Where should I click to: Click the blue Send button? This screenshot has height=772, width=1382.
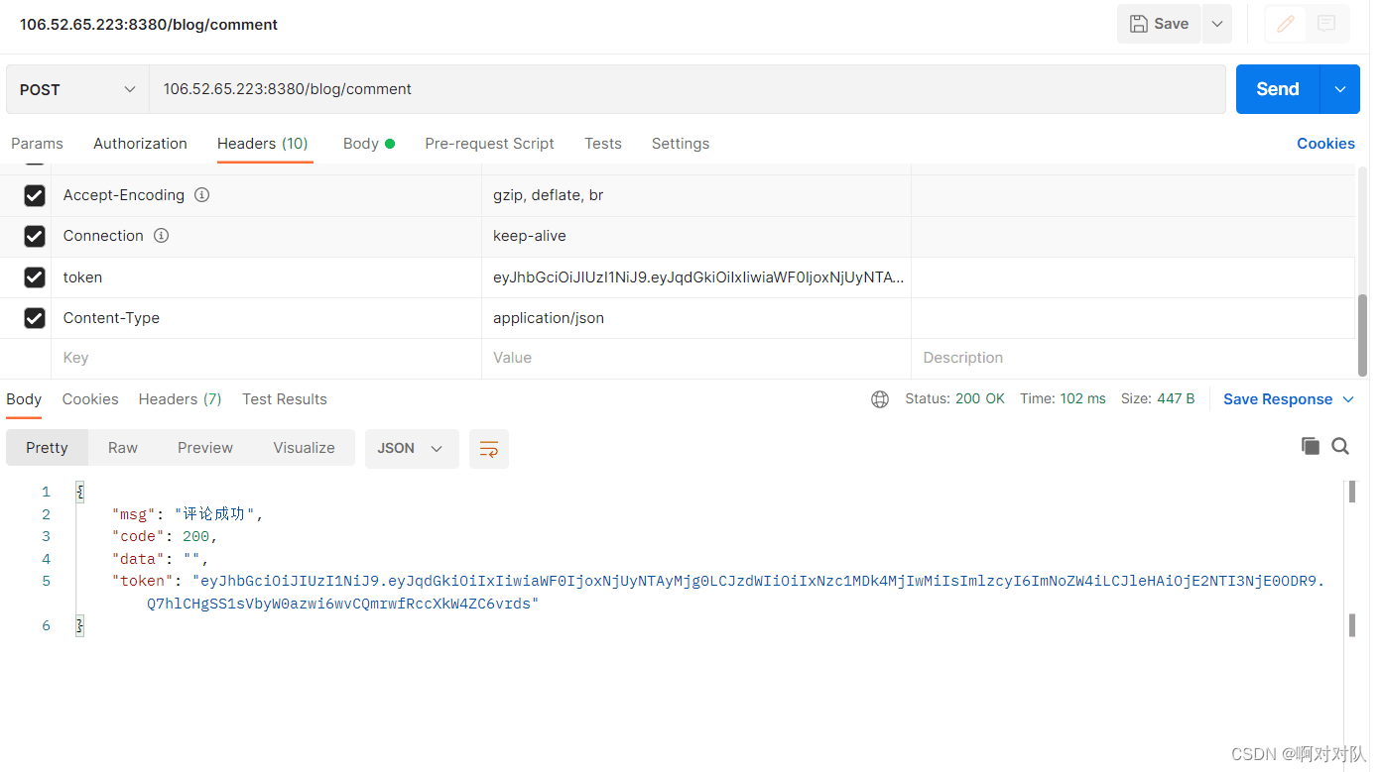coord(1278,89)
